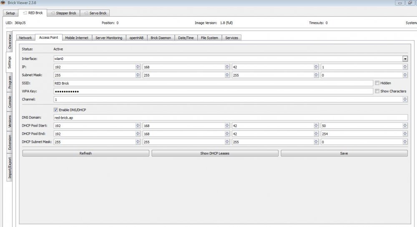Switch to the Mobile Internet tab
This screenshot has height=227, width=417.
pos(77,38)
